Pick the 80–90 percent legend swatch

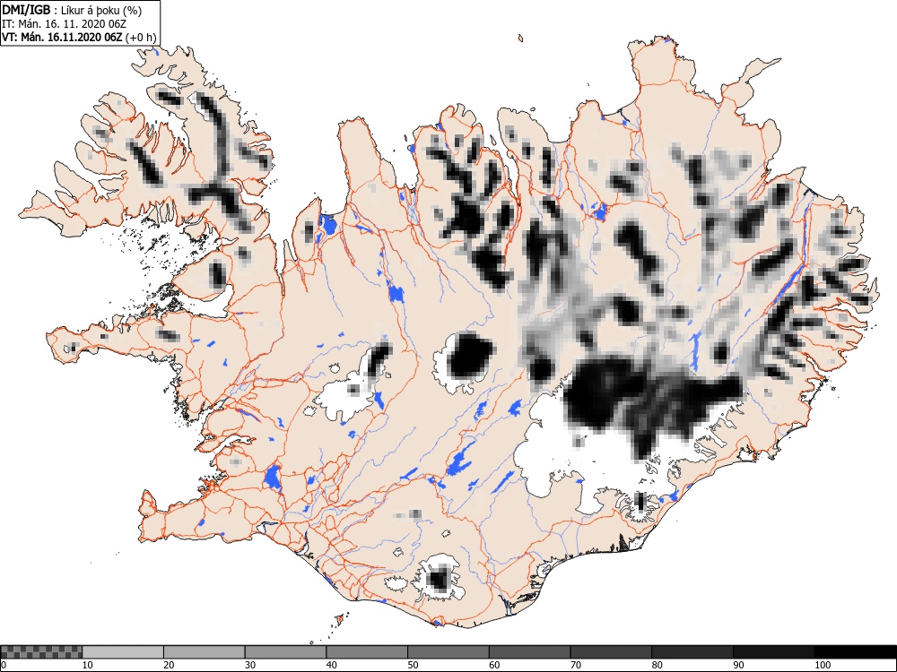pyautogui.click(x=692, y=652)
